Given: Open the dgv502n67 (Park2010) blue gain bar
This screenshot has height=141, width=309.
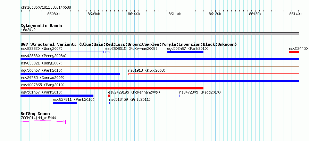Looking at the screenshot, I should 185,52.
